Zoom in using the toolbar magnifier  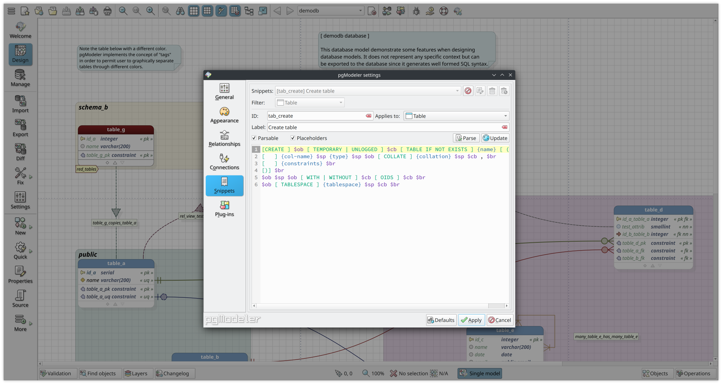click(150, 11)
